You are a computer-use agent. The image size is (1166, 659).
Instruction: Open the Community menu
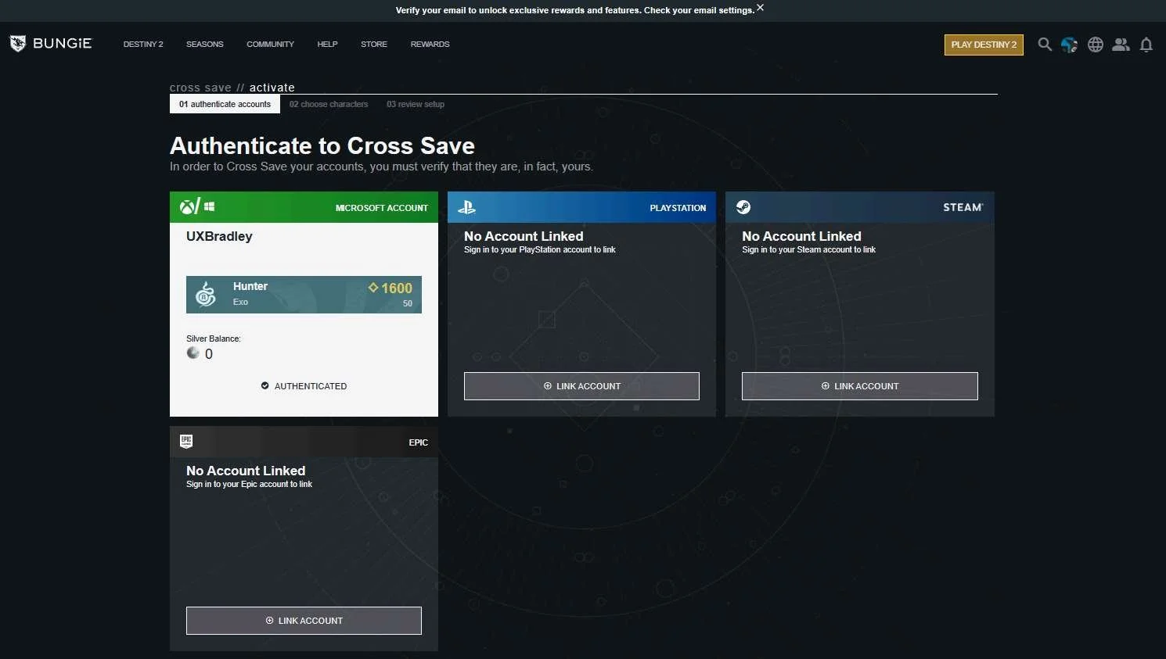point(270,45)
